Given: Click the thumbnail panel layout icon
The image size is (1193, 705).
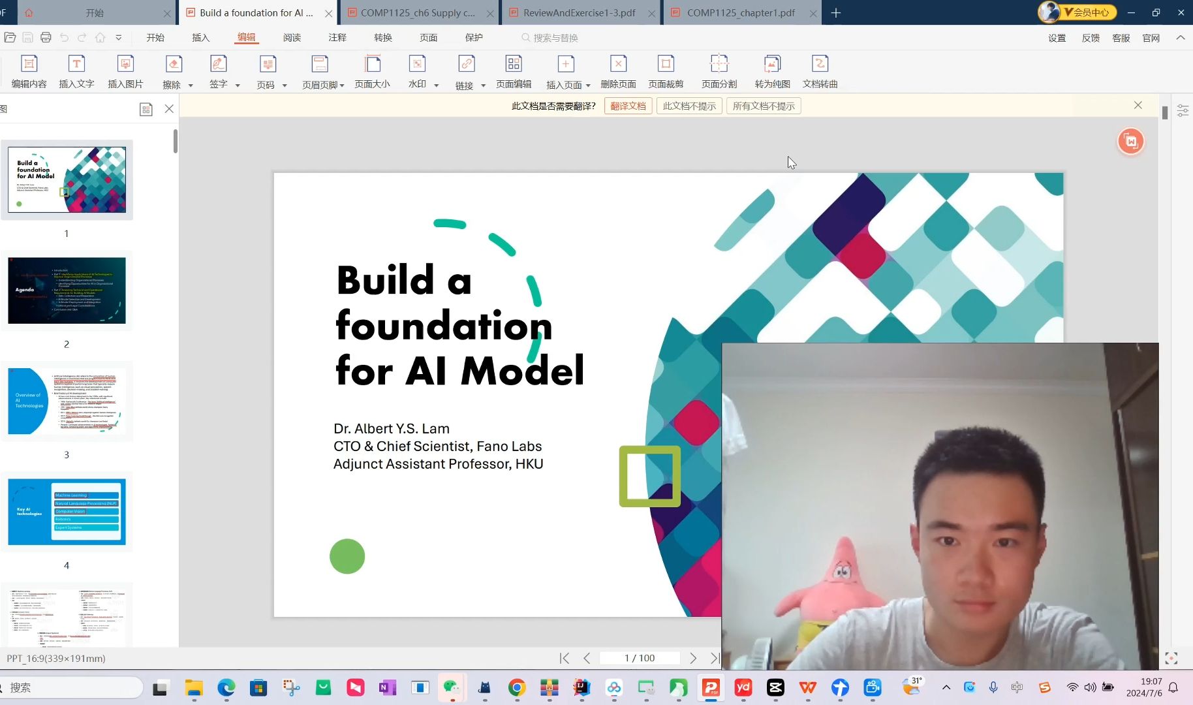Looking at the screenshot, I should click(x=146, y=109).
